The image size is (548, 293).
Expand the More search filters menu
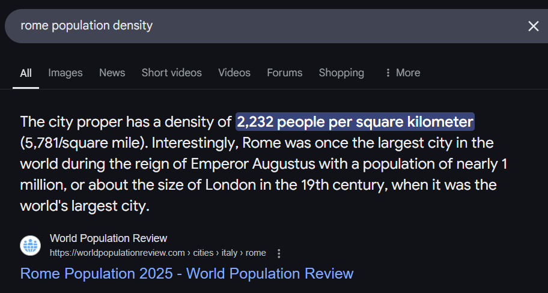click(x=403, y=73)
